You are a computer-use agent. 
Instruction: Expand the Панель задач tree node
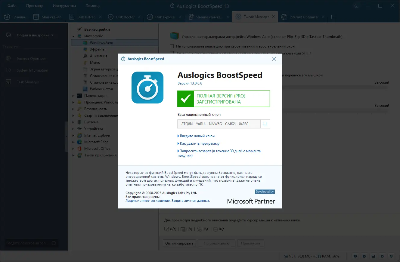[x=73, y=96]
